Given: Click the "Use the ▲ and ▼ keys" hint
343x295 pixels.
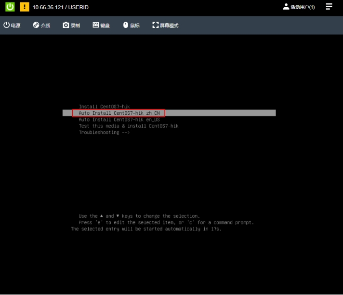Looking at the screenshot, I should (x=139, y=216).
